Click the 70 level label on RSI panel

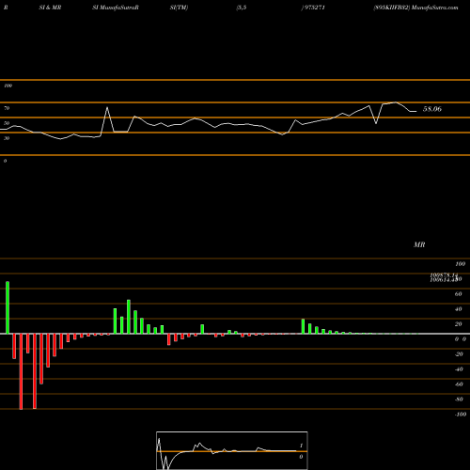(x=7, y=108)
